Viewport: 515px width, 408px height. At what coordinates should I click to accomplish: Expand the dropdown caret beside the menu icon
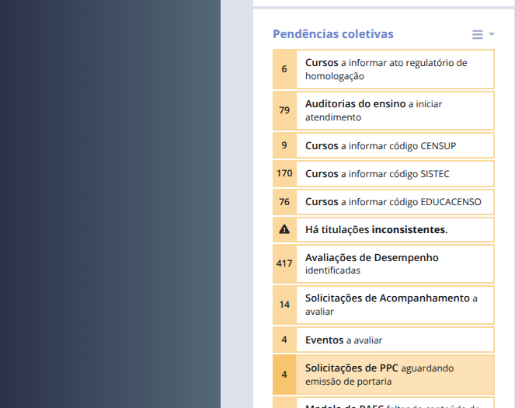coord(492,34)
